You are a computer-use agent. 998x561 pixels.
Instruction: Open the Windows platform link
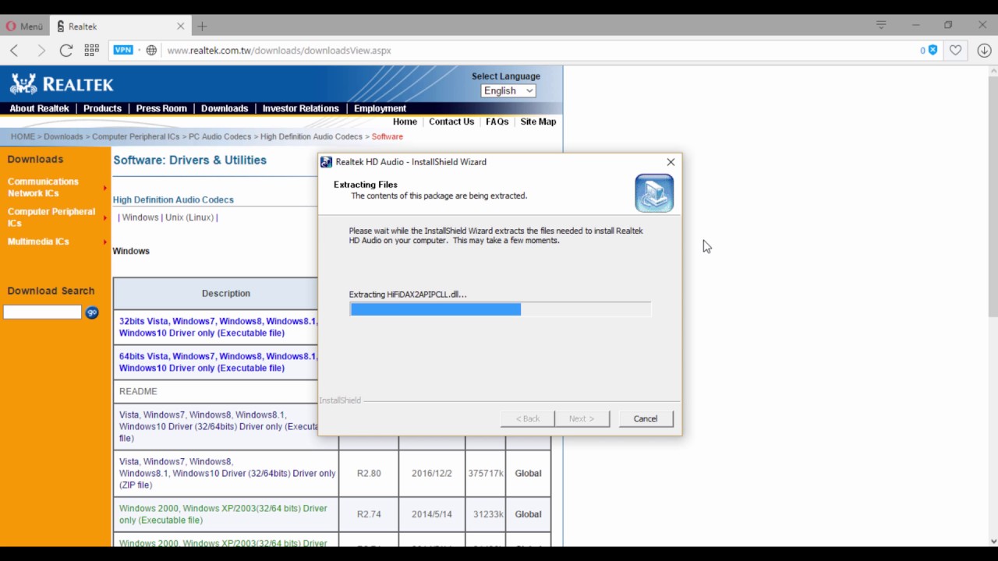pos(140,217)
